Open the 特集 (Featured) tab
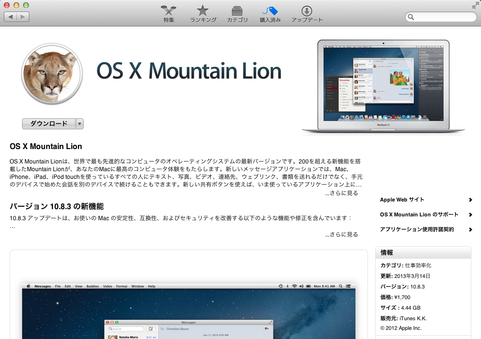Viewport: 481px width, 339px height. [x=169, y=14]
